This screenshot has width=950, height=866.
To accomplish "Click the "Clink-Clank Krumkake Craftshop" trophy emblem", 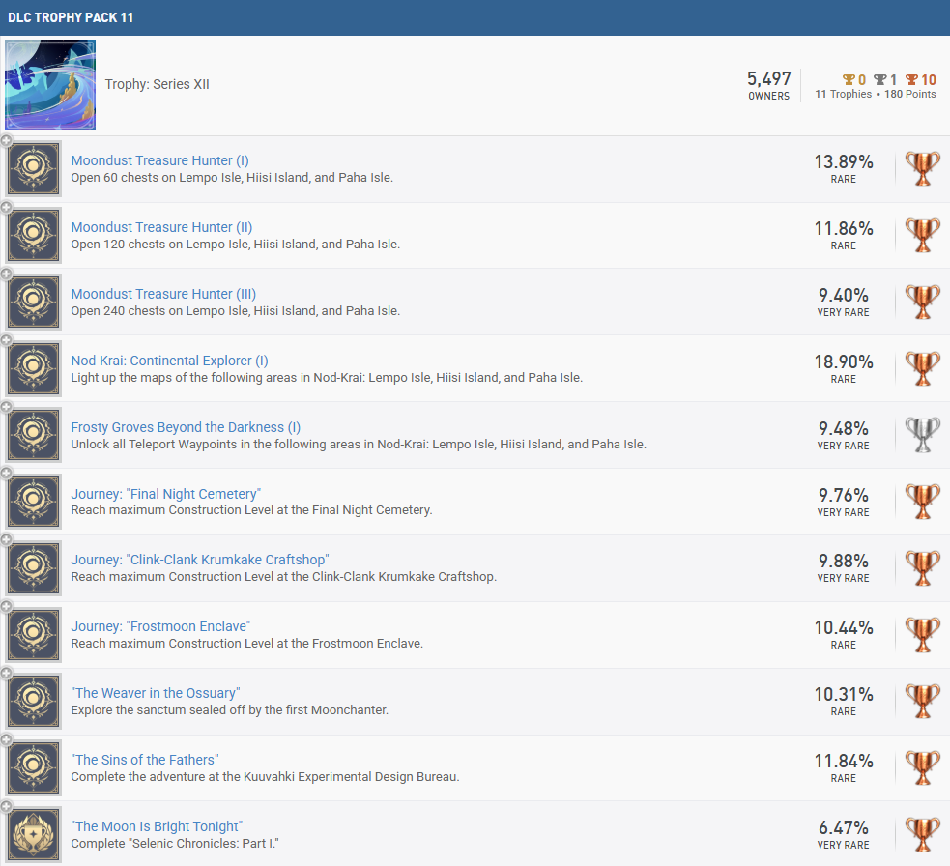I will pyautogui.click(x=34, y=568).
